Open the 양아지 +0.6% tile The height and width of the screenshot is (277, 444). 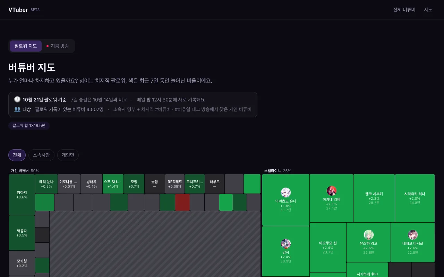(22, 195)
